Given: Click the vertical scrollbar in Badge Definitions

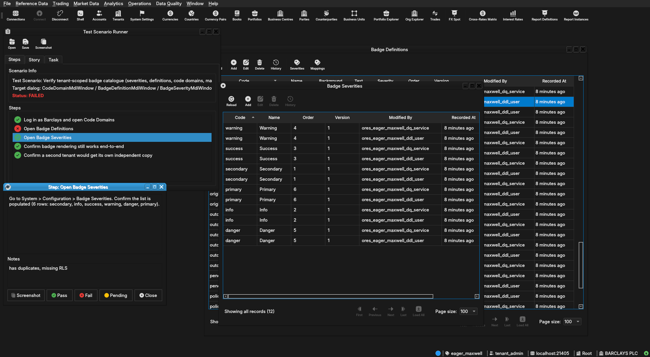Looking at the screenshot, I should pyautogui.click(x=581, y=265).
